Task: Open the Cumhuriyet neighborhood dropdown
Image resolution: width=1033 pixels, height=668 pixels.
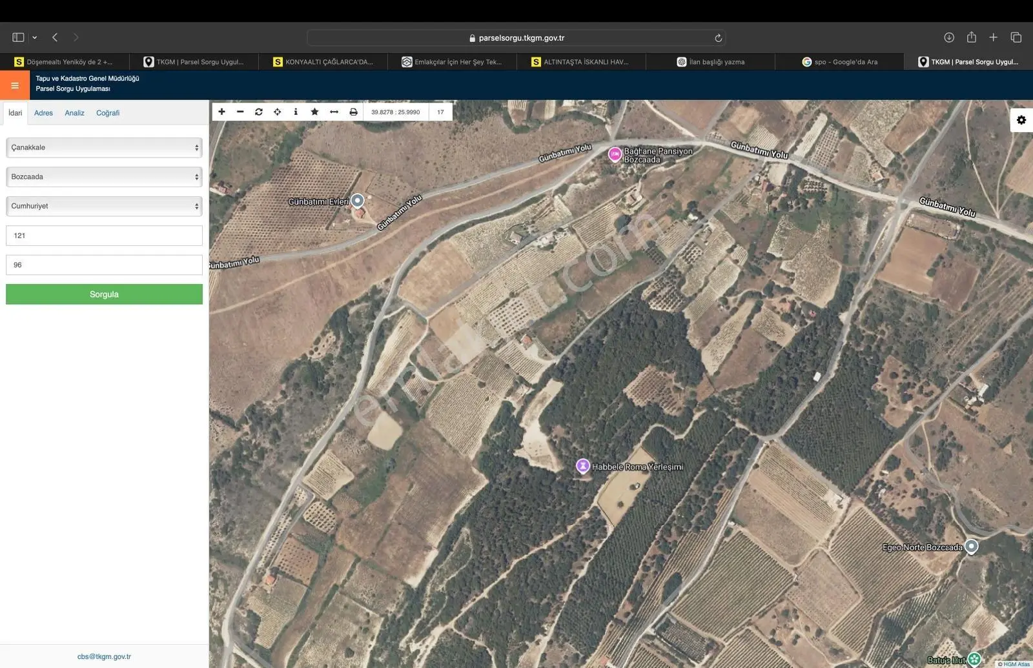Action: pos(104,207)
